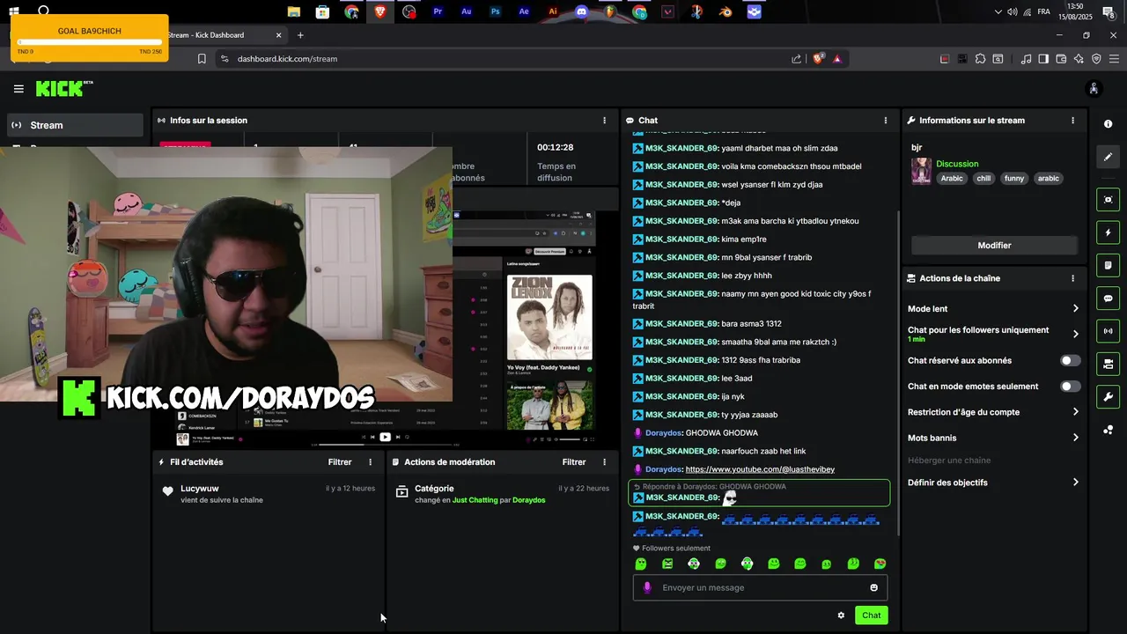Open Filtrer in Fil d'activités
The height and width of the screenshot is (634, 1127).
click(x=340, y=462)
